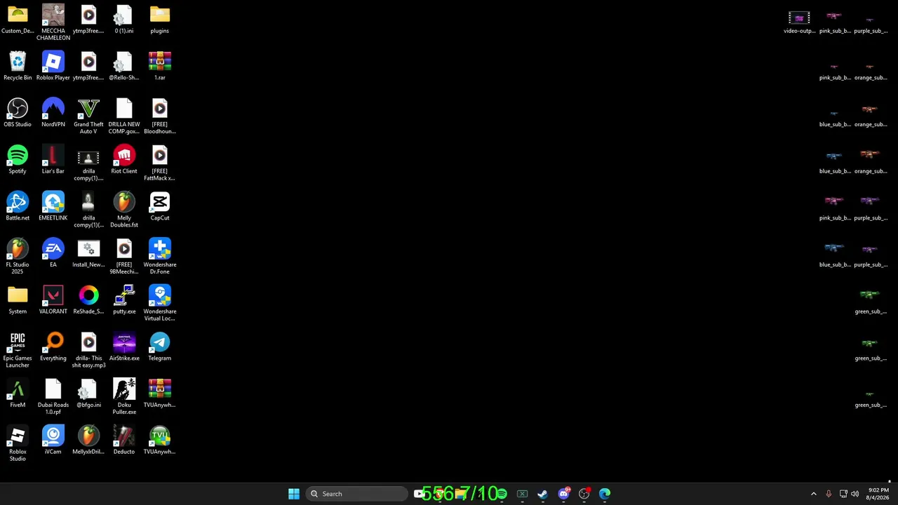
Task: Select the Liar's Bar game shortcut
Action: 53,160
